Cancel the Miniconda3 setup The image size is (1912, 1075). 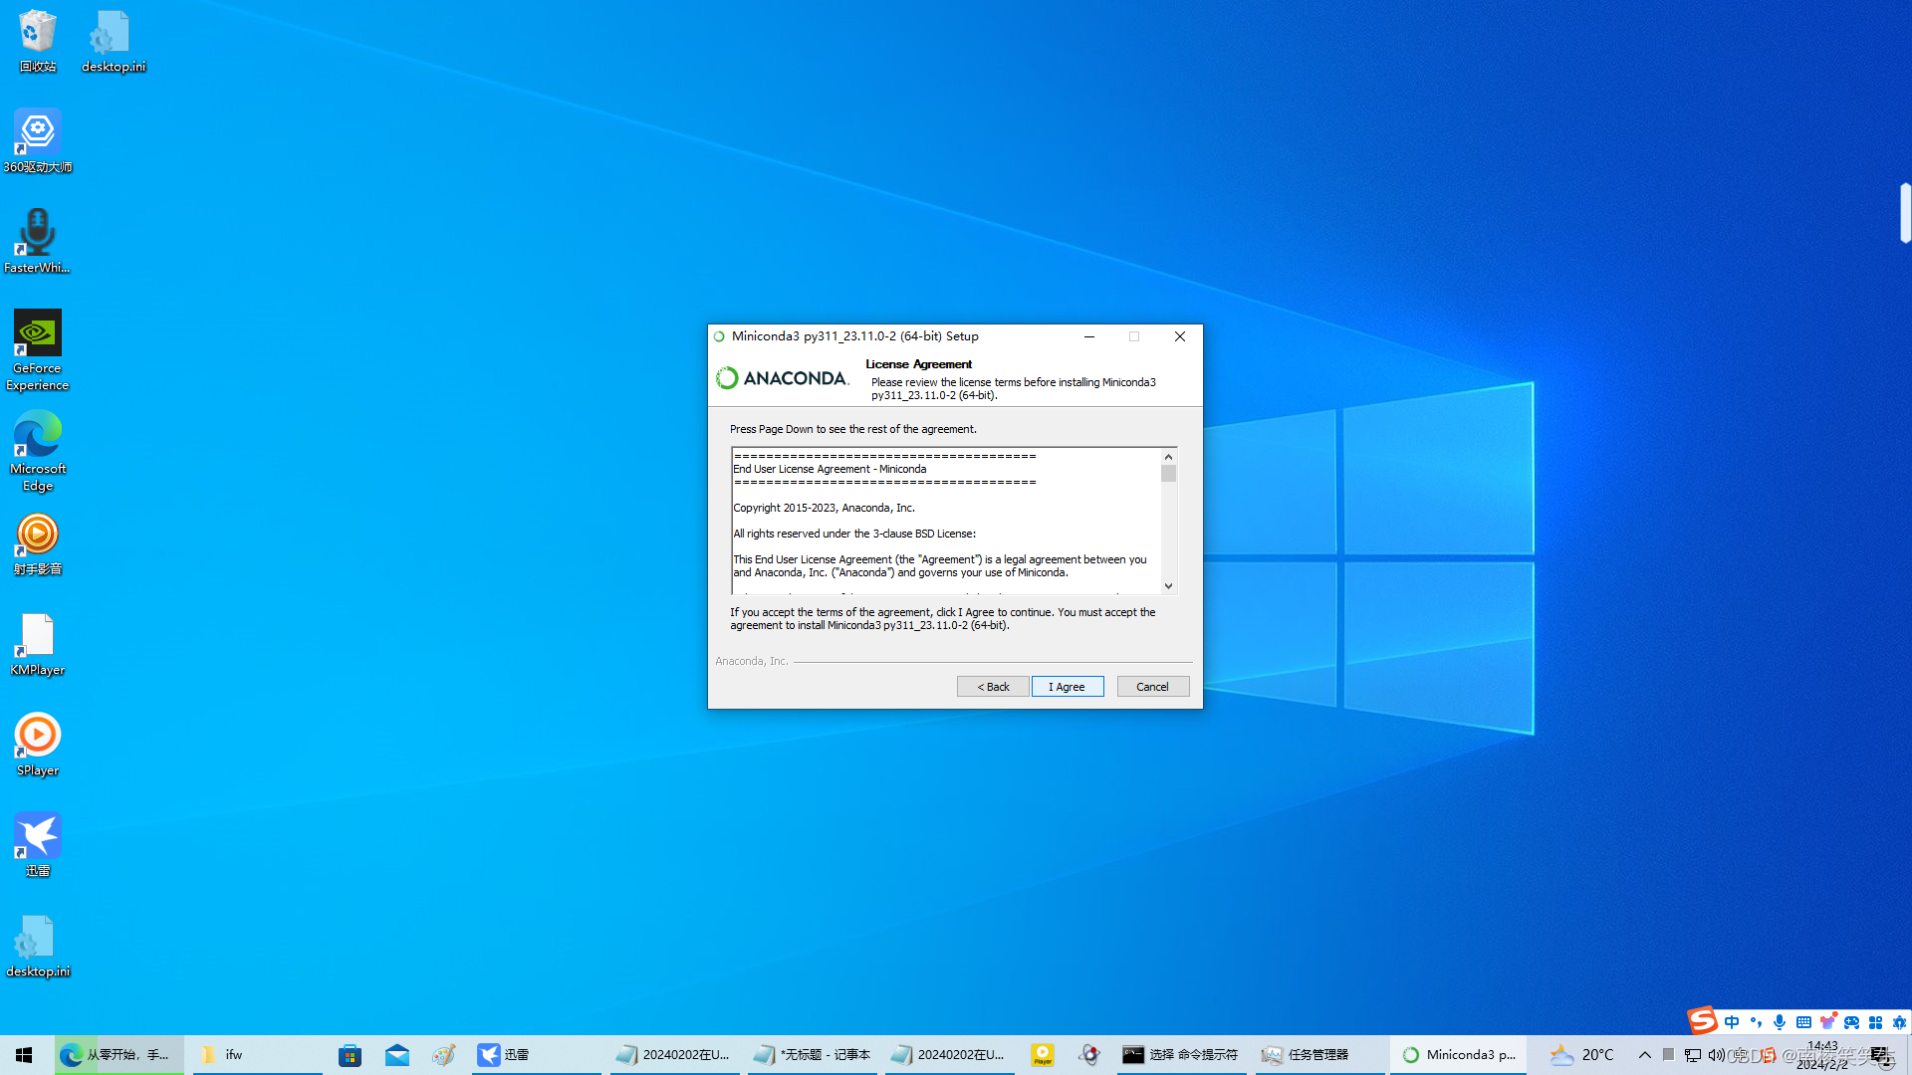(1153, 687)
